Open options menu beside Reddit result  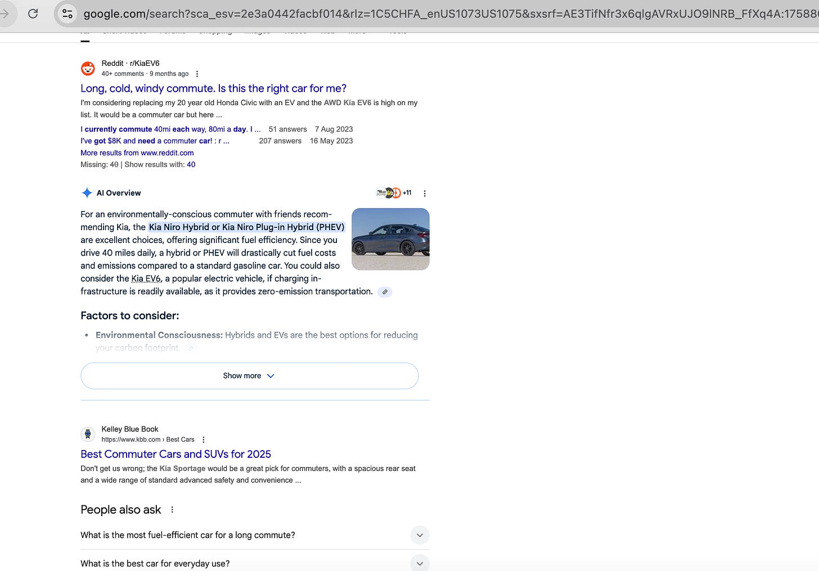point(197,74)
